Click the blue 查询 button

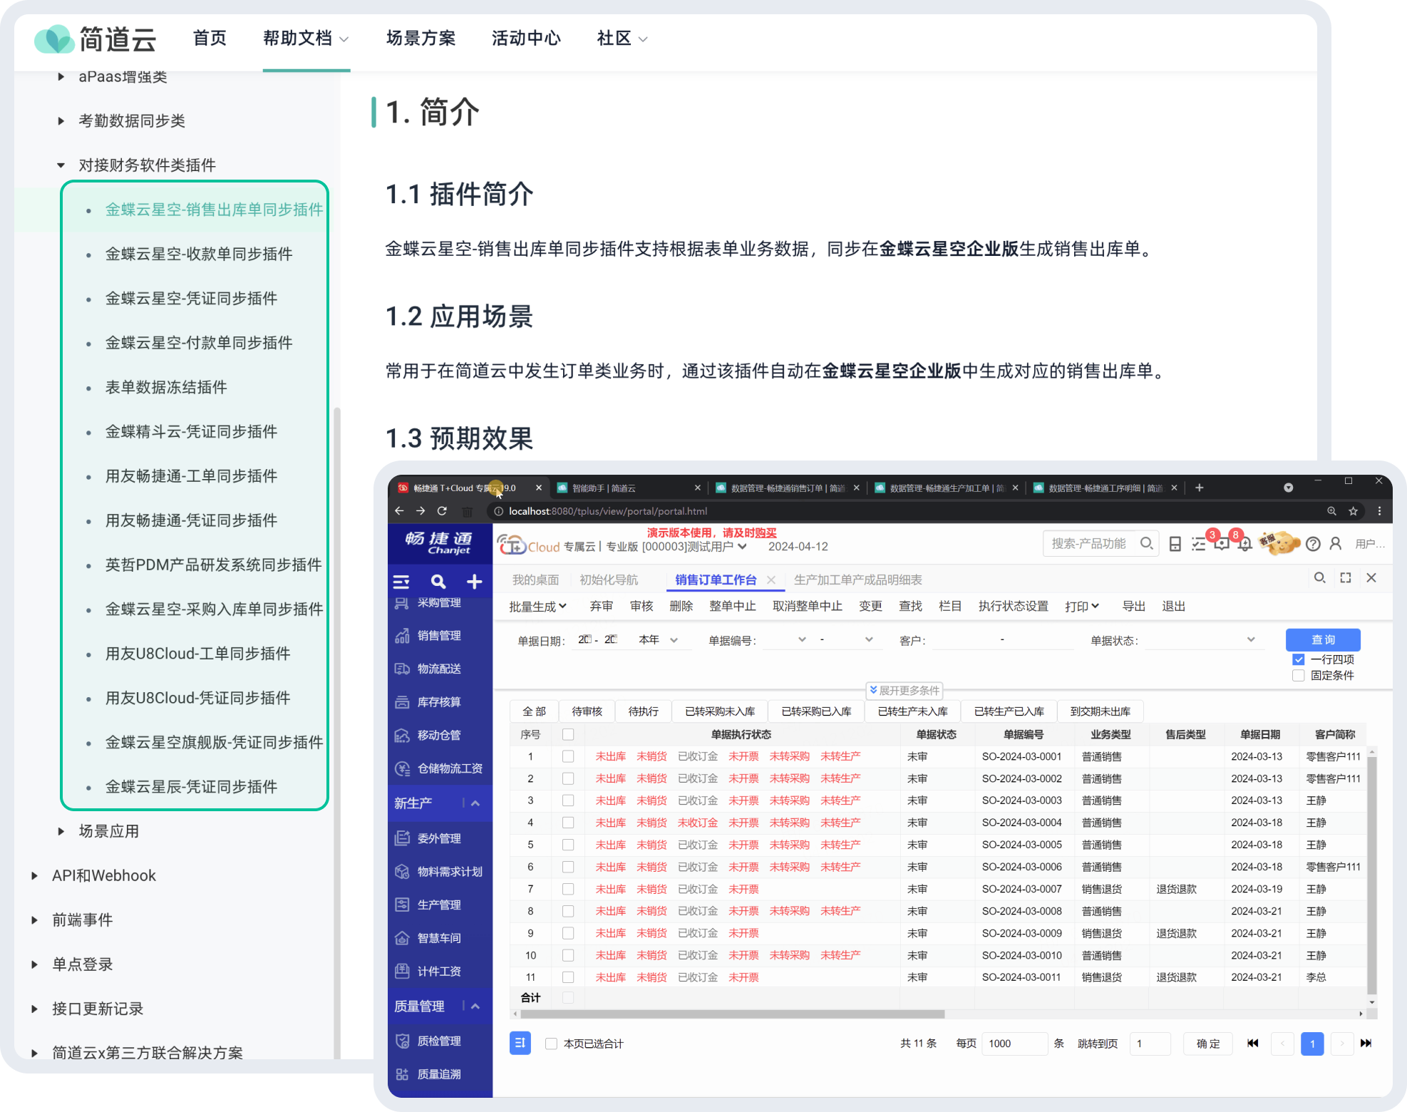(x=1323, y=639)
